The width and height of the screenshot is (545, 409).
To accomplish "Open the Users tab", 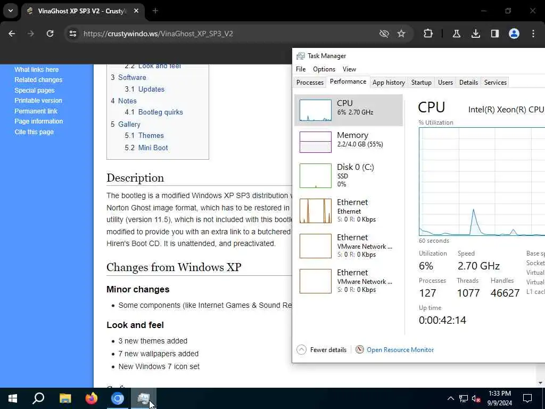I will (x=445, y=82).
